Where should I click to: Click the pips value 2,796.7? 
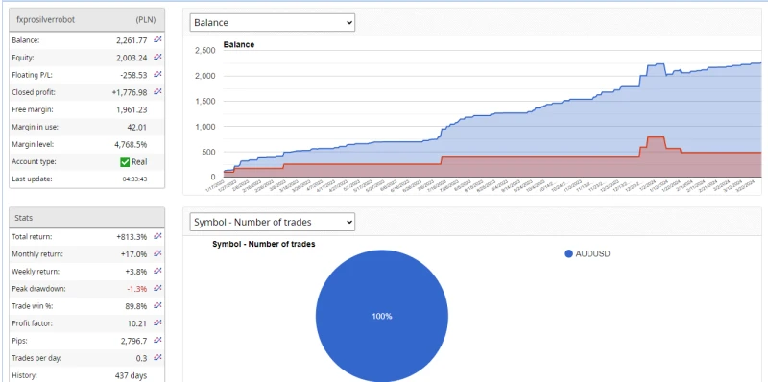134,341
